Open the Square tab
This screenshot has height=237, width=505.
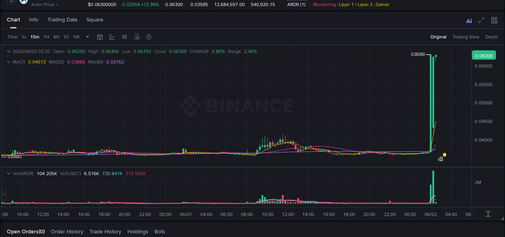tap(95, 20)
